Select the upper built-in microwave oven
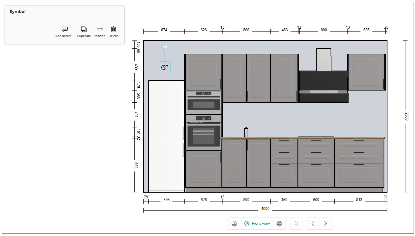 click(203, 103)
